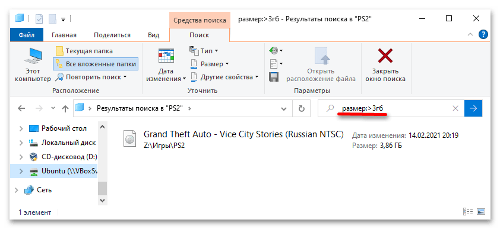
Task: Switch to large thumbnails view icon
Action: tap(481, 212)
